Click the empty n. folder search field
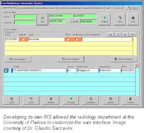 pyautogui.click(x=25, y=22)
